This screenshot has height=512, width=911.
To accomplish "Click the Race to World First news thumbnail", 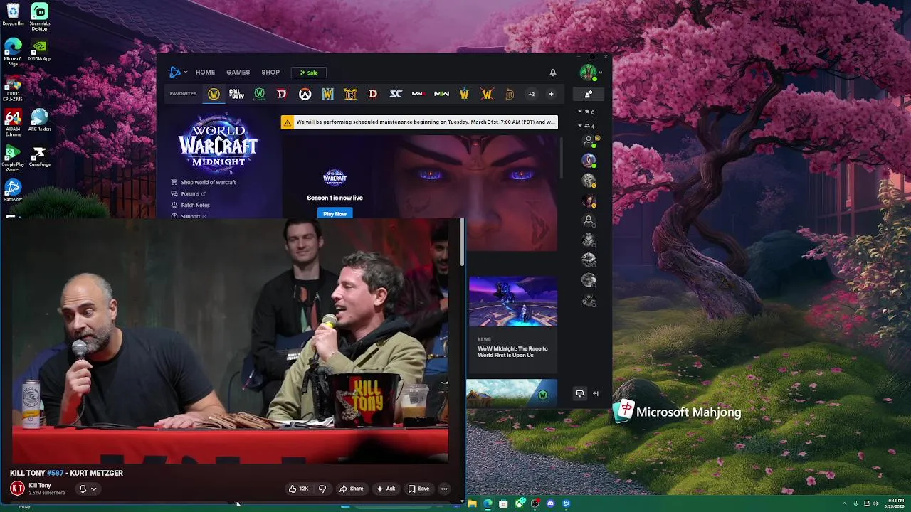I will 512,302.
